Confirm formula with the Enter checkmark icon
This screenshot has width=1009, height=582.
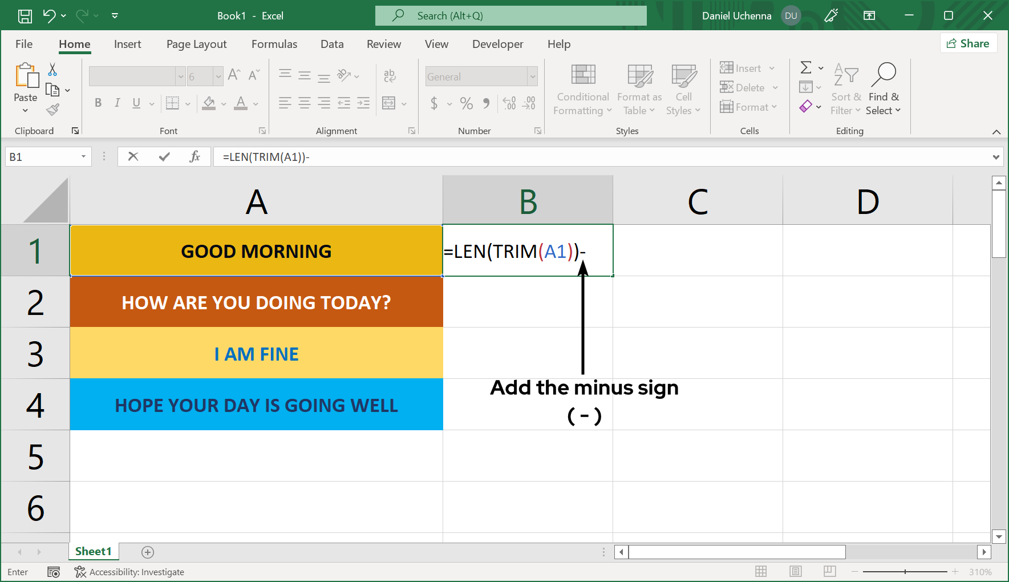[164, 156]
